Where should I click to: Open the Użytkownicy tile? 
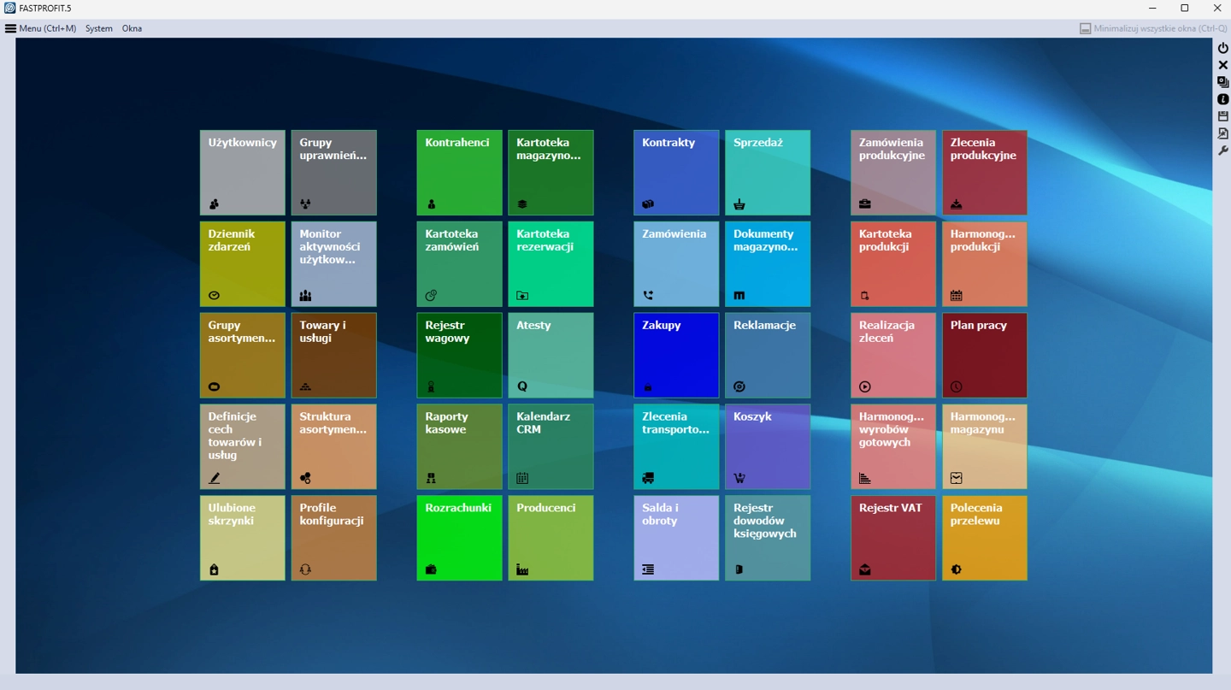[243, 173]
